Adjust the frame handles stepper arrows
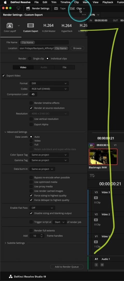Screen dimensions: 124x281 (x=42, y=236)
